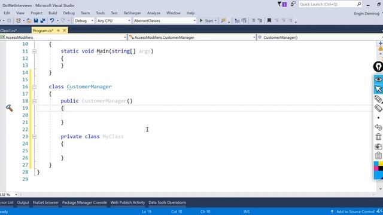
Task: Click the pen size dot in overlay
Action: pos(378,118)
